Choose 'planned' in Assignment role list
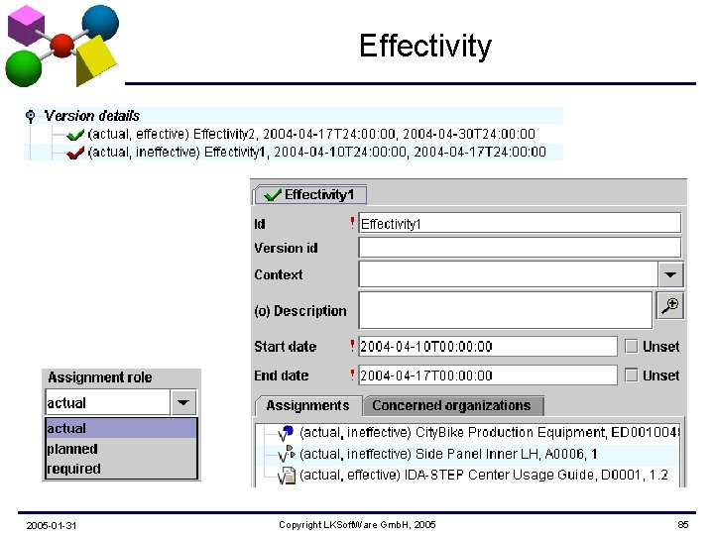The image size is (714, 535). tap(121, 449)
